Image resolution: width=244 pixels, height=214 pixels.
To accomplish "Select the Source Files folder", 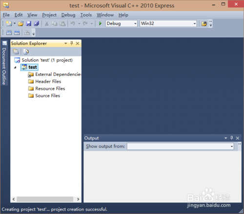I will [x=44, y=96].
